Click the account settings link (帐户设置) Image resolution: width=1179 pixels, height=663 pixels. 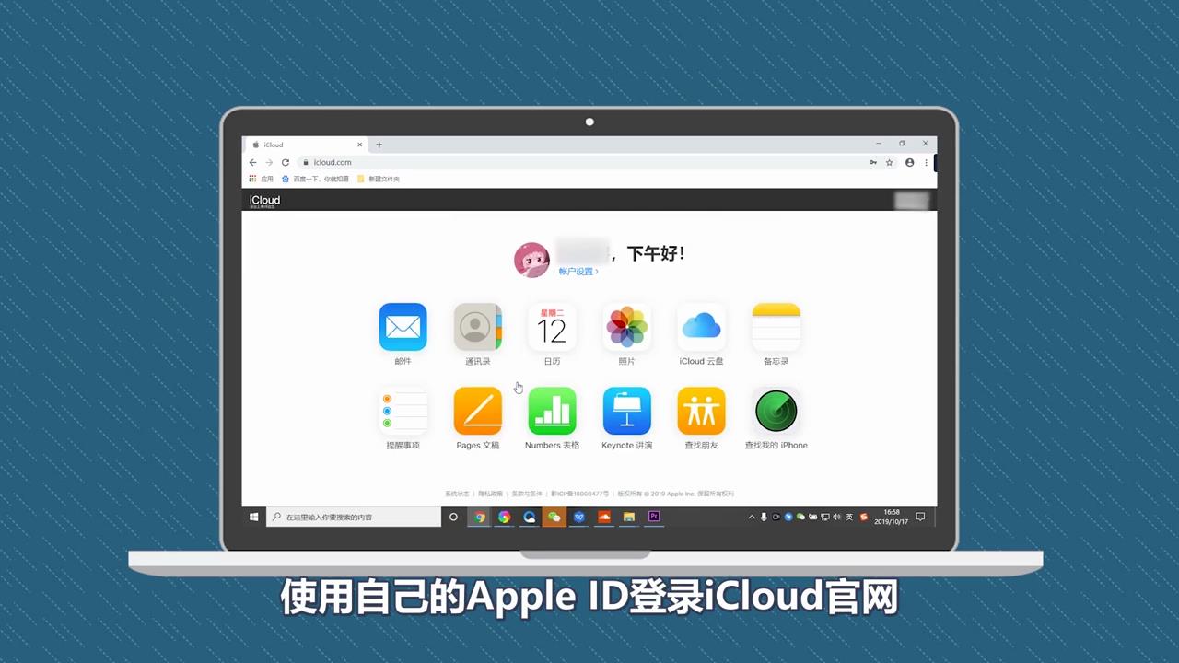(578, 272)
